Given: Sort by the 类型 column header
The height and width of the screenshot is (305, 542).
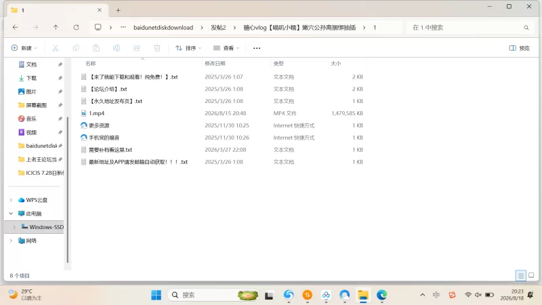Looking at the screenshot, I should click(x=278, y=63).
